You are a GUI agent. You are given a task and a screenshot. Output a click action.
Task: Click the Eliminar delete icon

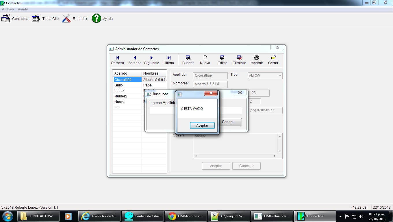[x=239, y=58]
